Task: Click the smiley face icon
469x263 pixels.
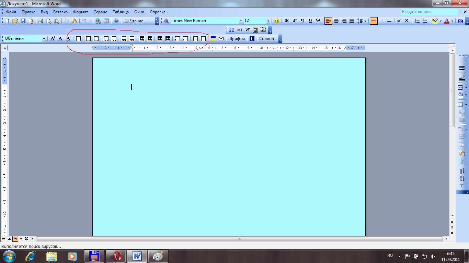Action: (276, 21)
